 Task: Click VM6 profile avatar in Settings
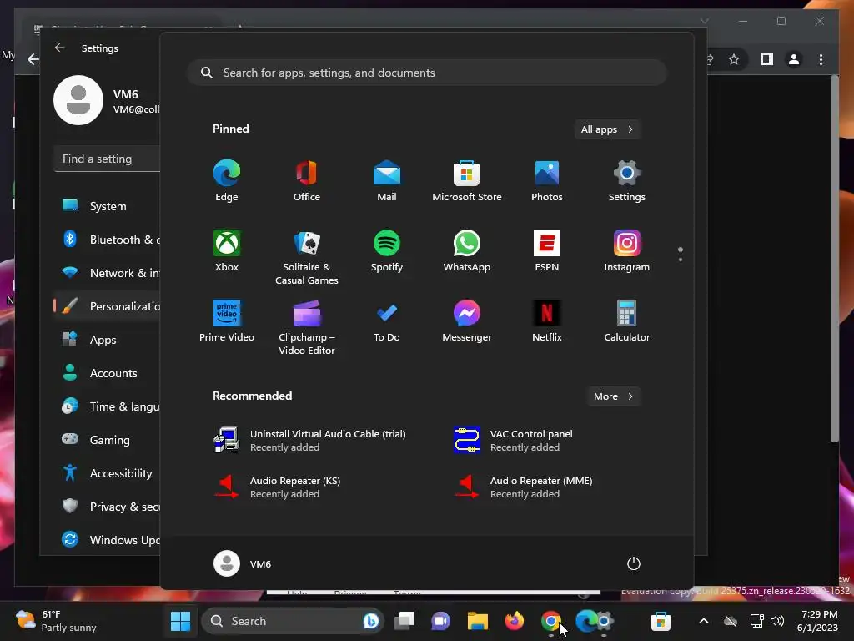(x=78, y=100)
